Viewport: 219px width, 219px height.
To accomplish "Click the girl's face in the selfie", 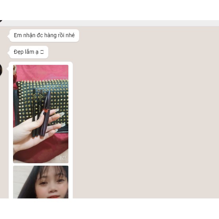I will (x=52, y=184).
